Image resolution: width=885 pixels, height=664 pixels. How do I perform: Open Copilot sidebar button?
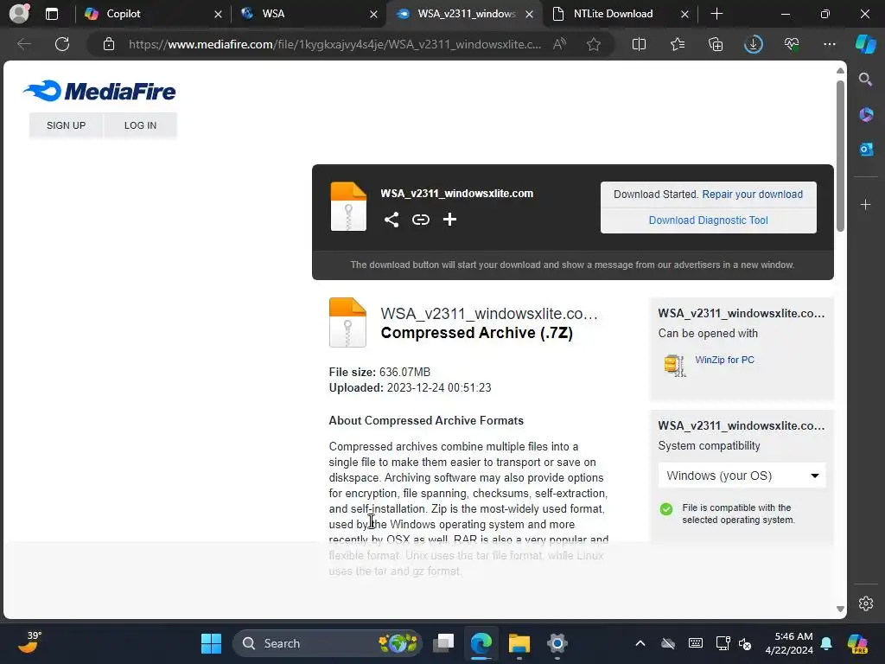pos(865,44)
